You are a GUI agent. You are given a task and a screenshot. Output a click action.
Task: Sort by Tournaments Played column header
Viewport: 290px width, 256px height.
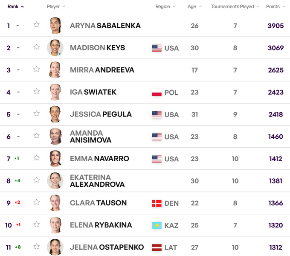click(235, 7)
